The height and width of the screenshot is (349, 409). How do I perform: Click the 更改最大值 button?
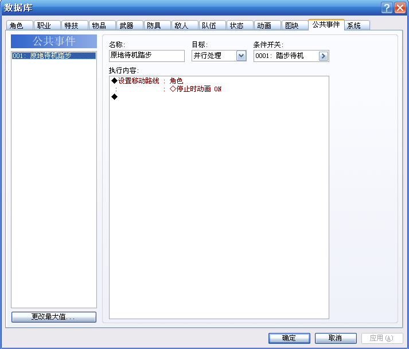54,317
